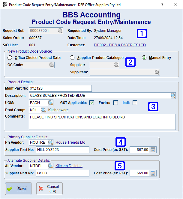Screen dimensions: 183x199
Task: Select Supplier Product Catalogue radio button
Action: [72, 58]
